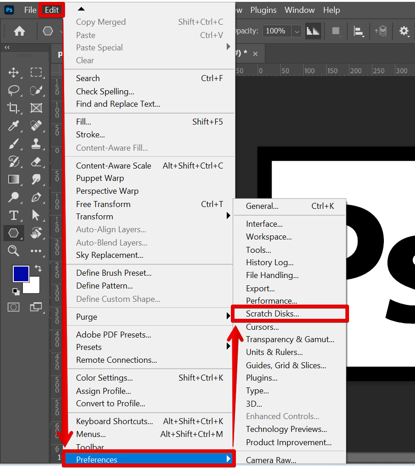Select the Horizontal Type tool
Viewport: 415px width, 469px height.
click(x=14, y=215)
